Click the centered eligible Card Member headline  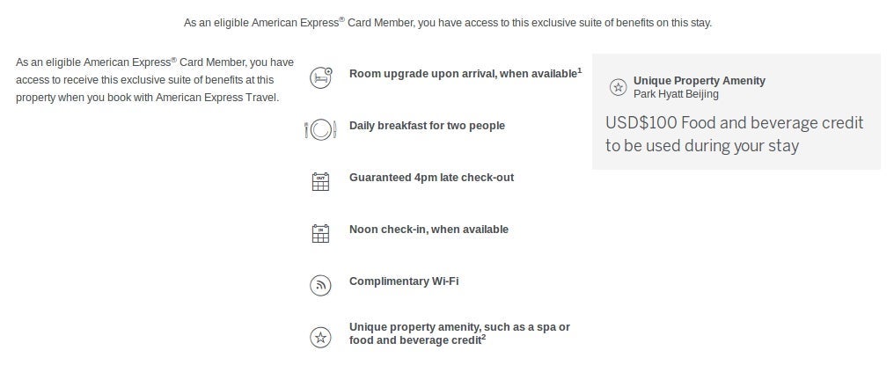click(x=447, y=23)
